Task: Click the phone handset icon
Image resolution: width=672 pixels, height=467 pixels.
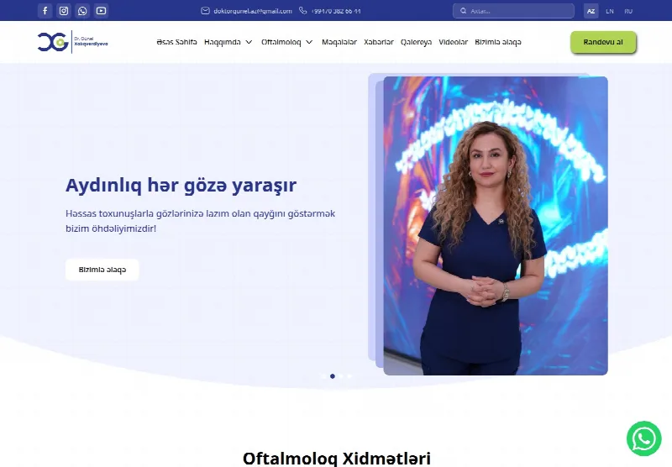Action: point(303,11)
